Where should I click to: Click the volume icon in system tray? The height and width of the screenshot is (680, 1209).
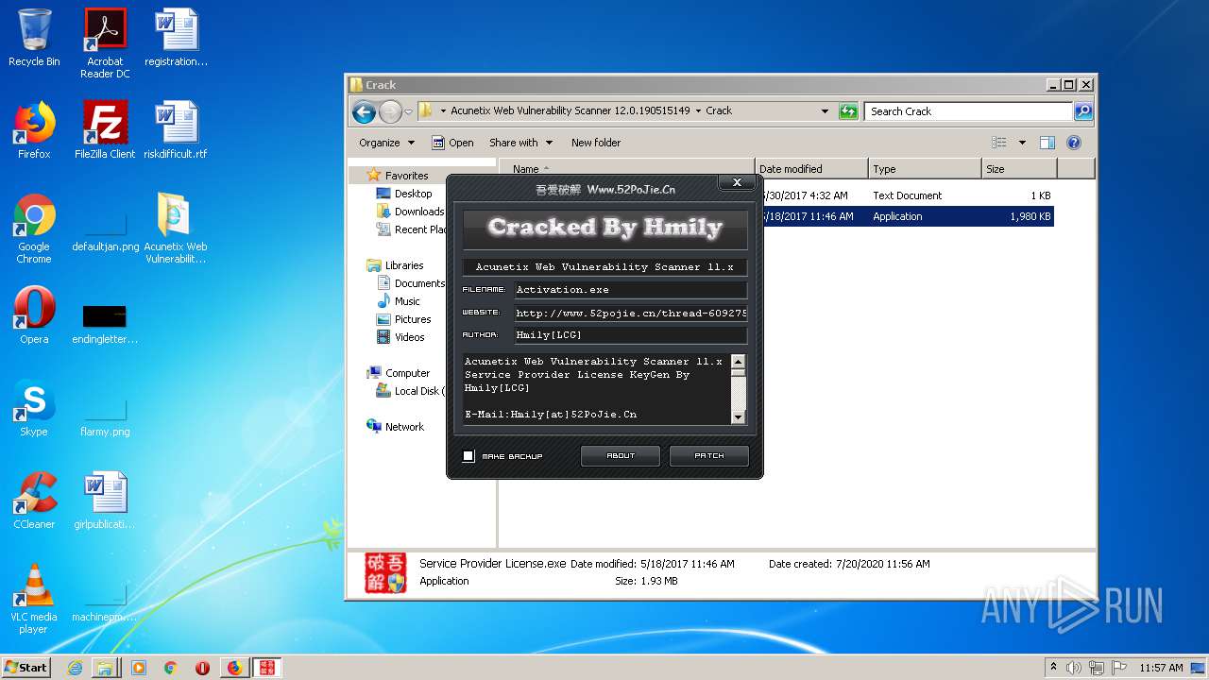click(x=1074, y=668)
